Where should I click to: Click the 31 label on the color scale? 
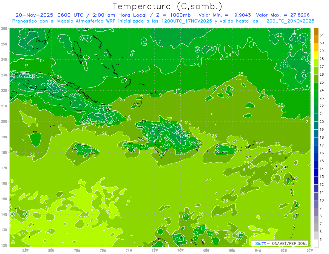coord(322,35)
